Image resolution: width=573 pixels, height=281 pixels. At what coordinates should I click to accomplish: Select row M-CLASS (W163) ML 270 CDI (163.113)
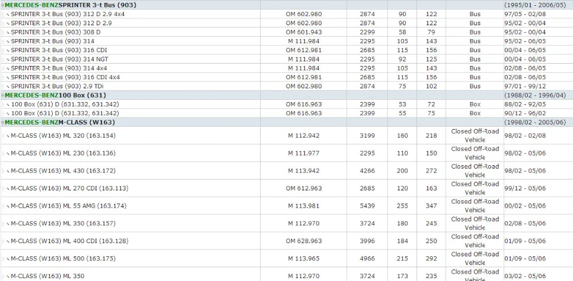tap(286, 188)
